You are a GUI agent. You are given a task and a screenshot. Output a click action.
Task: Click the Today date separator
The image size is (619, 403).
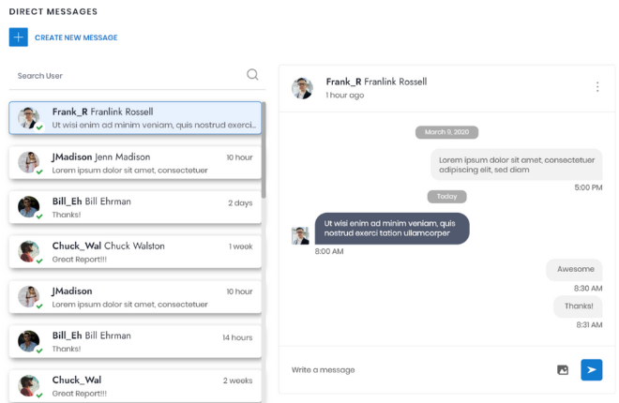(446, 197)
